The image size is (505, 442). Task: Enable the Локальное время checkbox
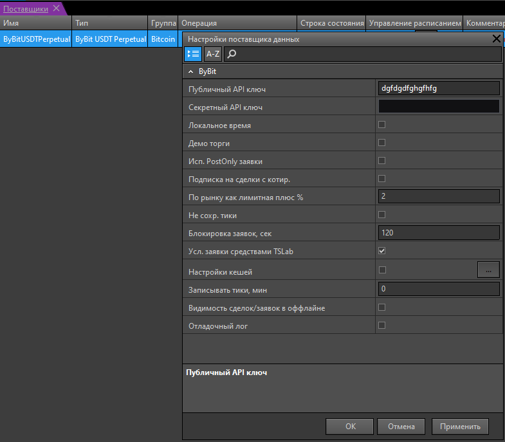[381, 124]
